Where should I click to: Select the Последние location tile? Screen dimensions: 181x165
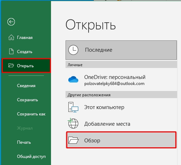coord(121,50)
